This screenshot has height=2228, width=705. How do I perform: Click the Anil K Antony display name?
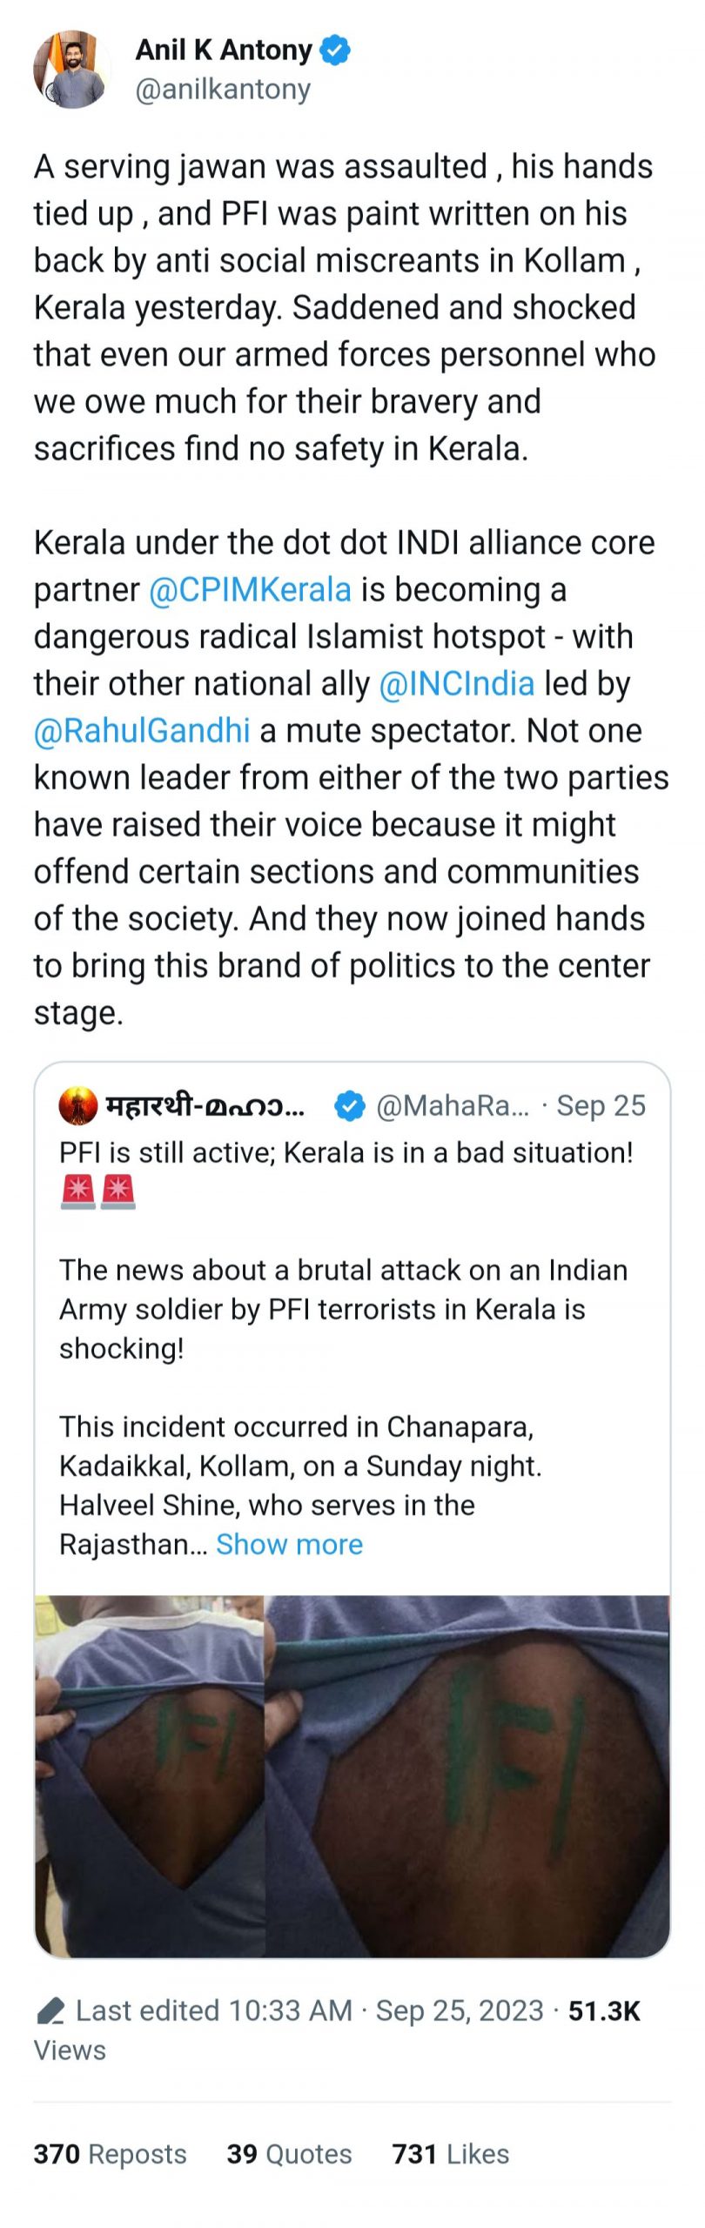pyautogui.click(x=223, y=50)
